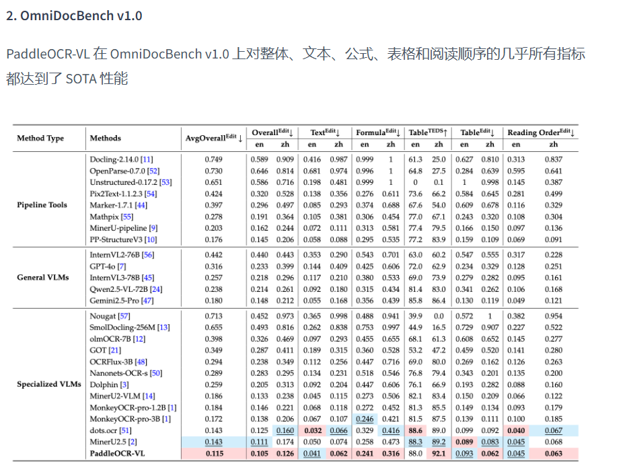
Task: Click the 'MonkeyOCR-pro-3B' method name
Action: point(124,419)
